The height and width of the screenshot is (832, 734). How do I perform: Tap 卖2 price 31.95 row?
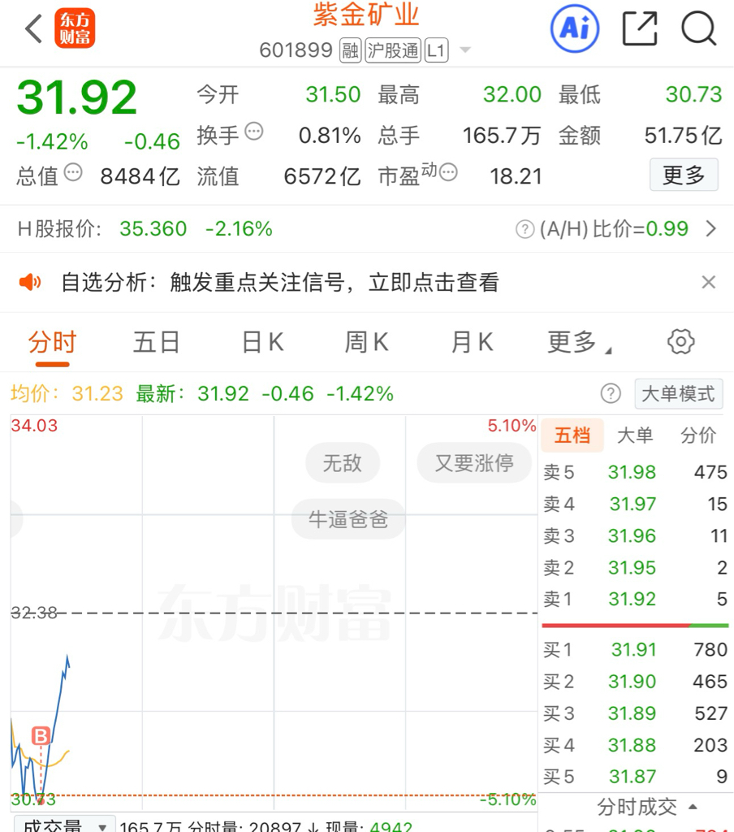[635, 567]
